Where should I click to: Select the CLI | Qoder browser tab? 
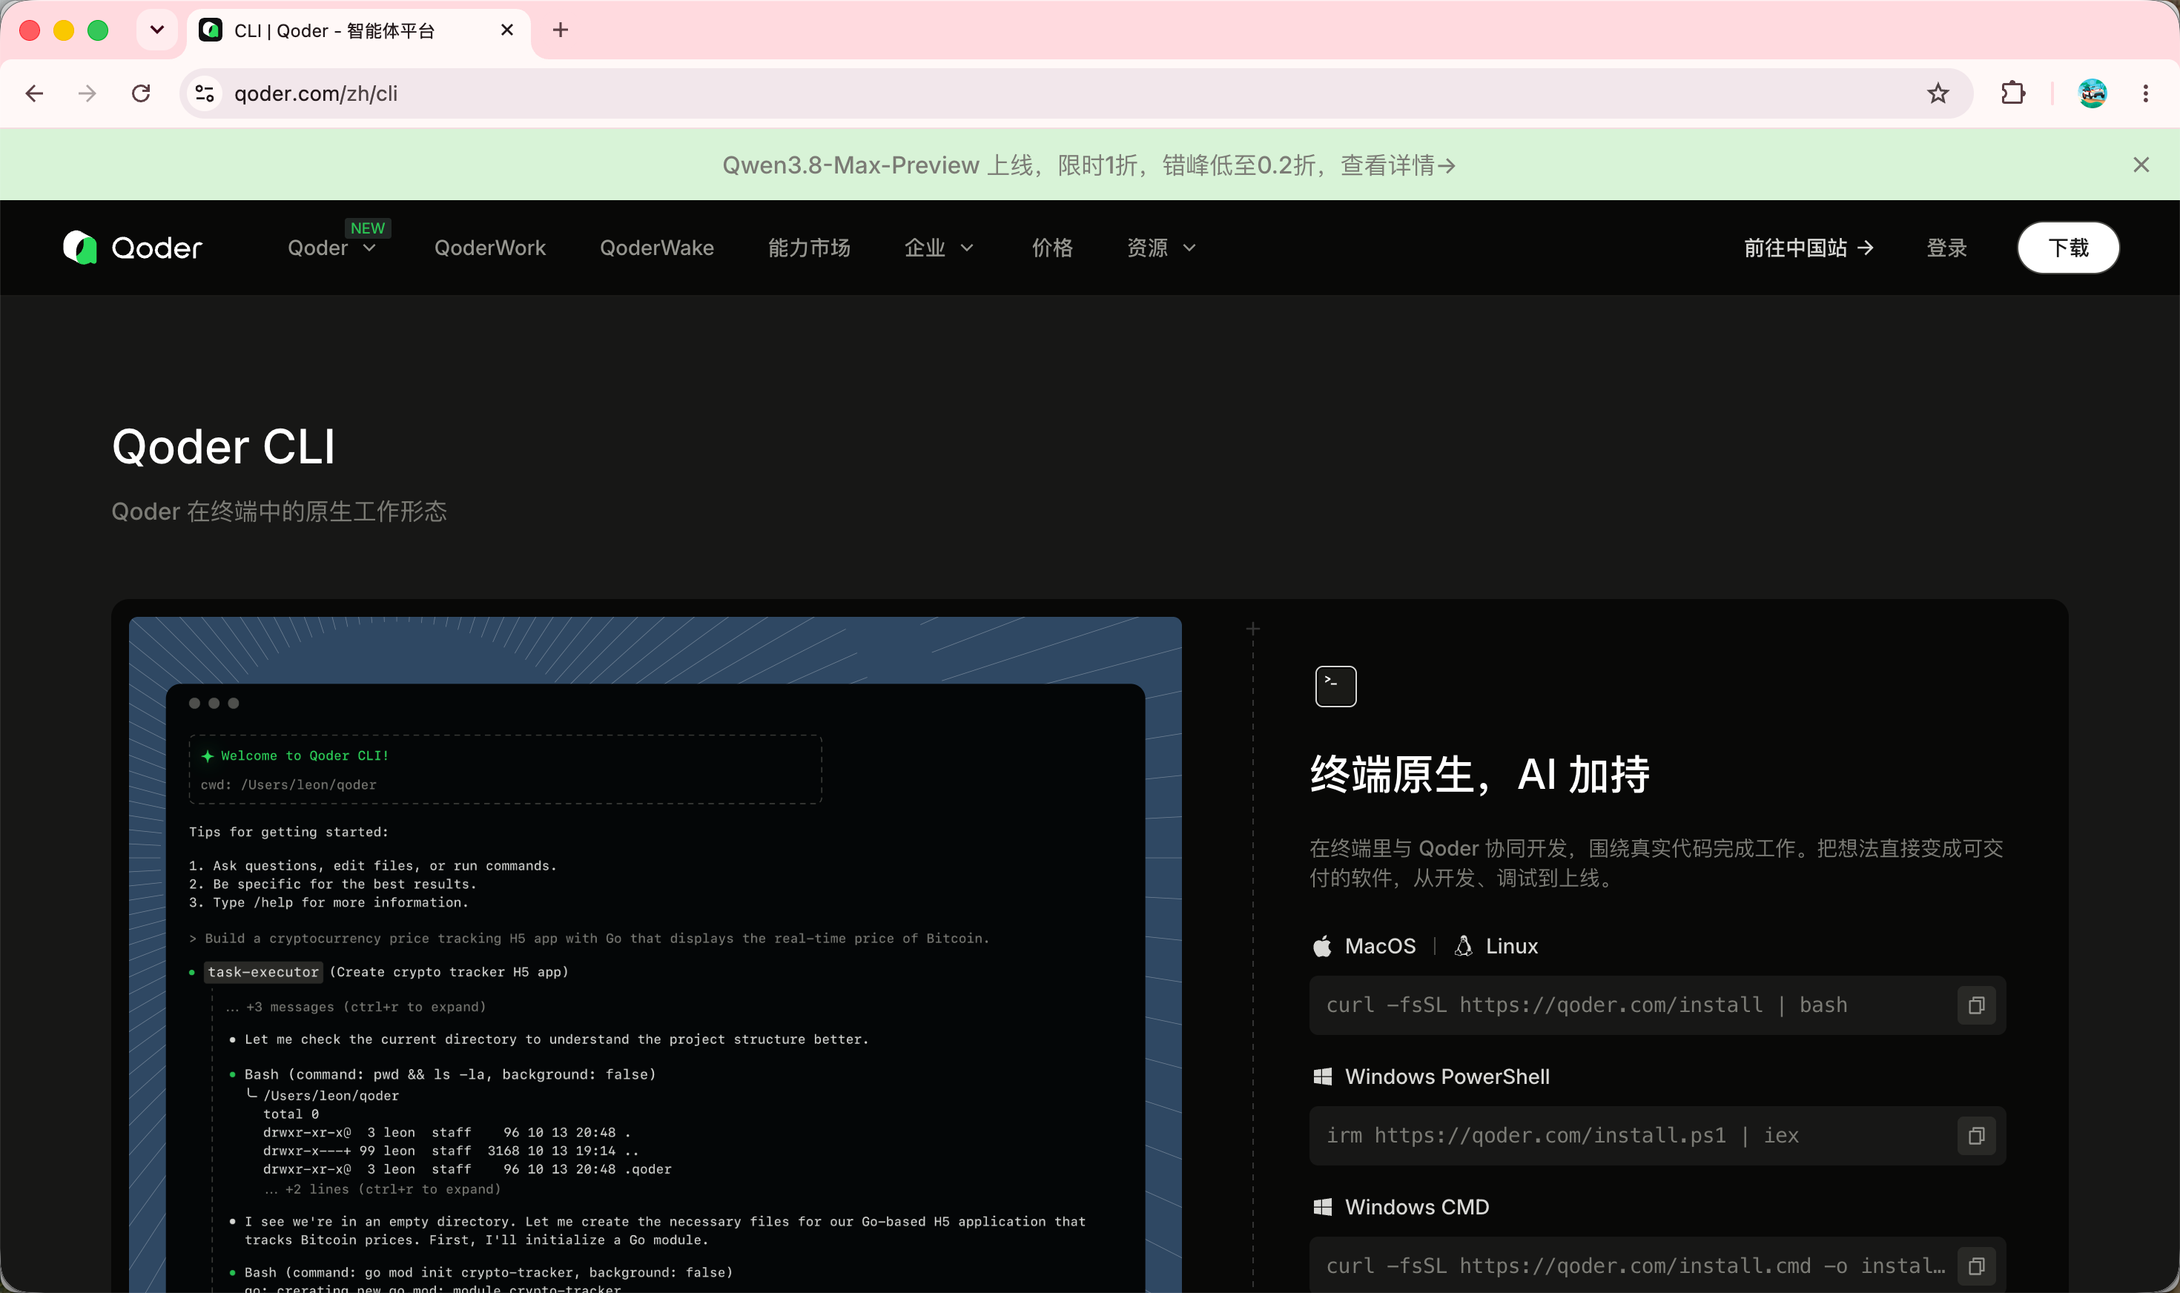coord(358,30)
